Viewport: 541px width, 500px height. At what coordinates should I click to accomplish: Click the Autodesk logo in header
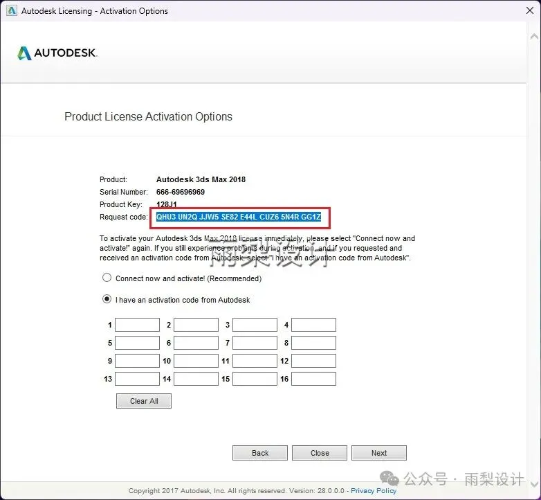[x=57, y=53]
